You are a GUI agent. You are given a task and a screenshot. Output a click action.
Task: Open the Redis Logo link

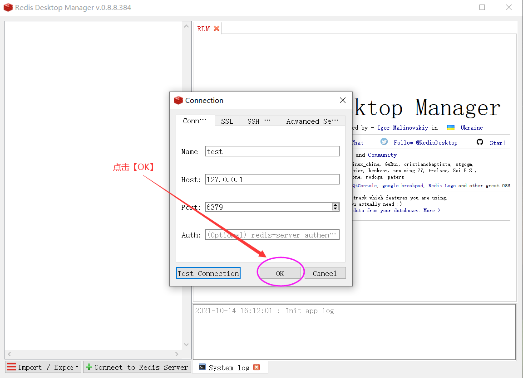442,185
